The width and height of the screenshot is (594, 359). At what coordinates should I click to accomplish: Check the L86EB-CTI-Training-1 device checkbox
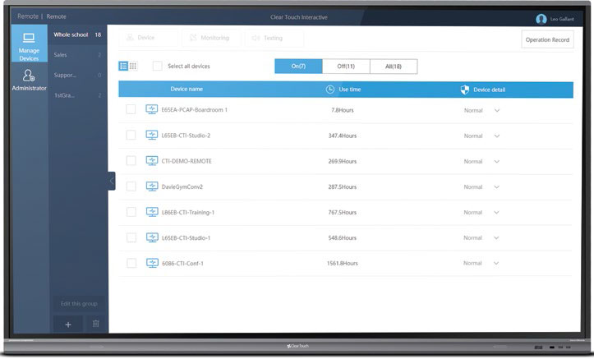click(131, 212)
